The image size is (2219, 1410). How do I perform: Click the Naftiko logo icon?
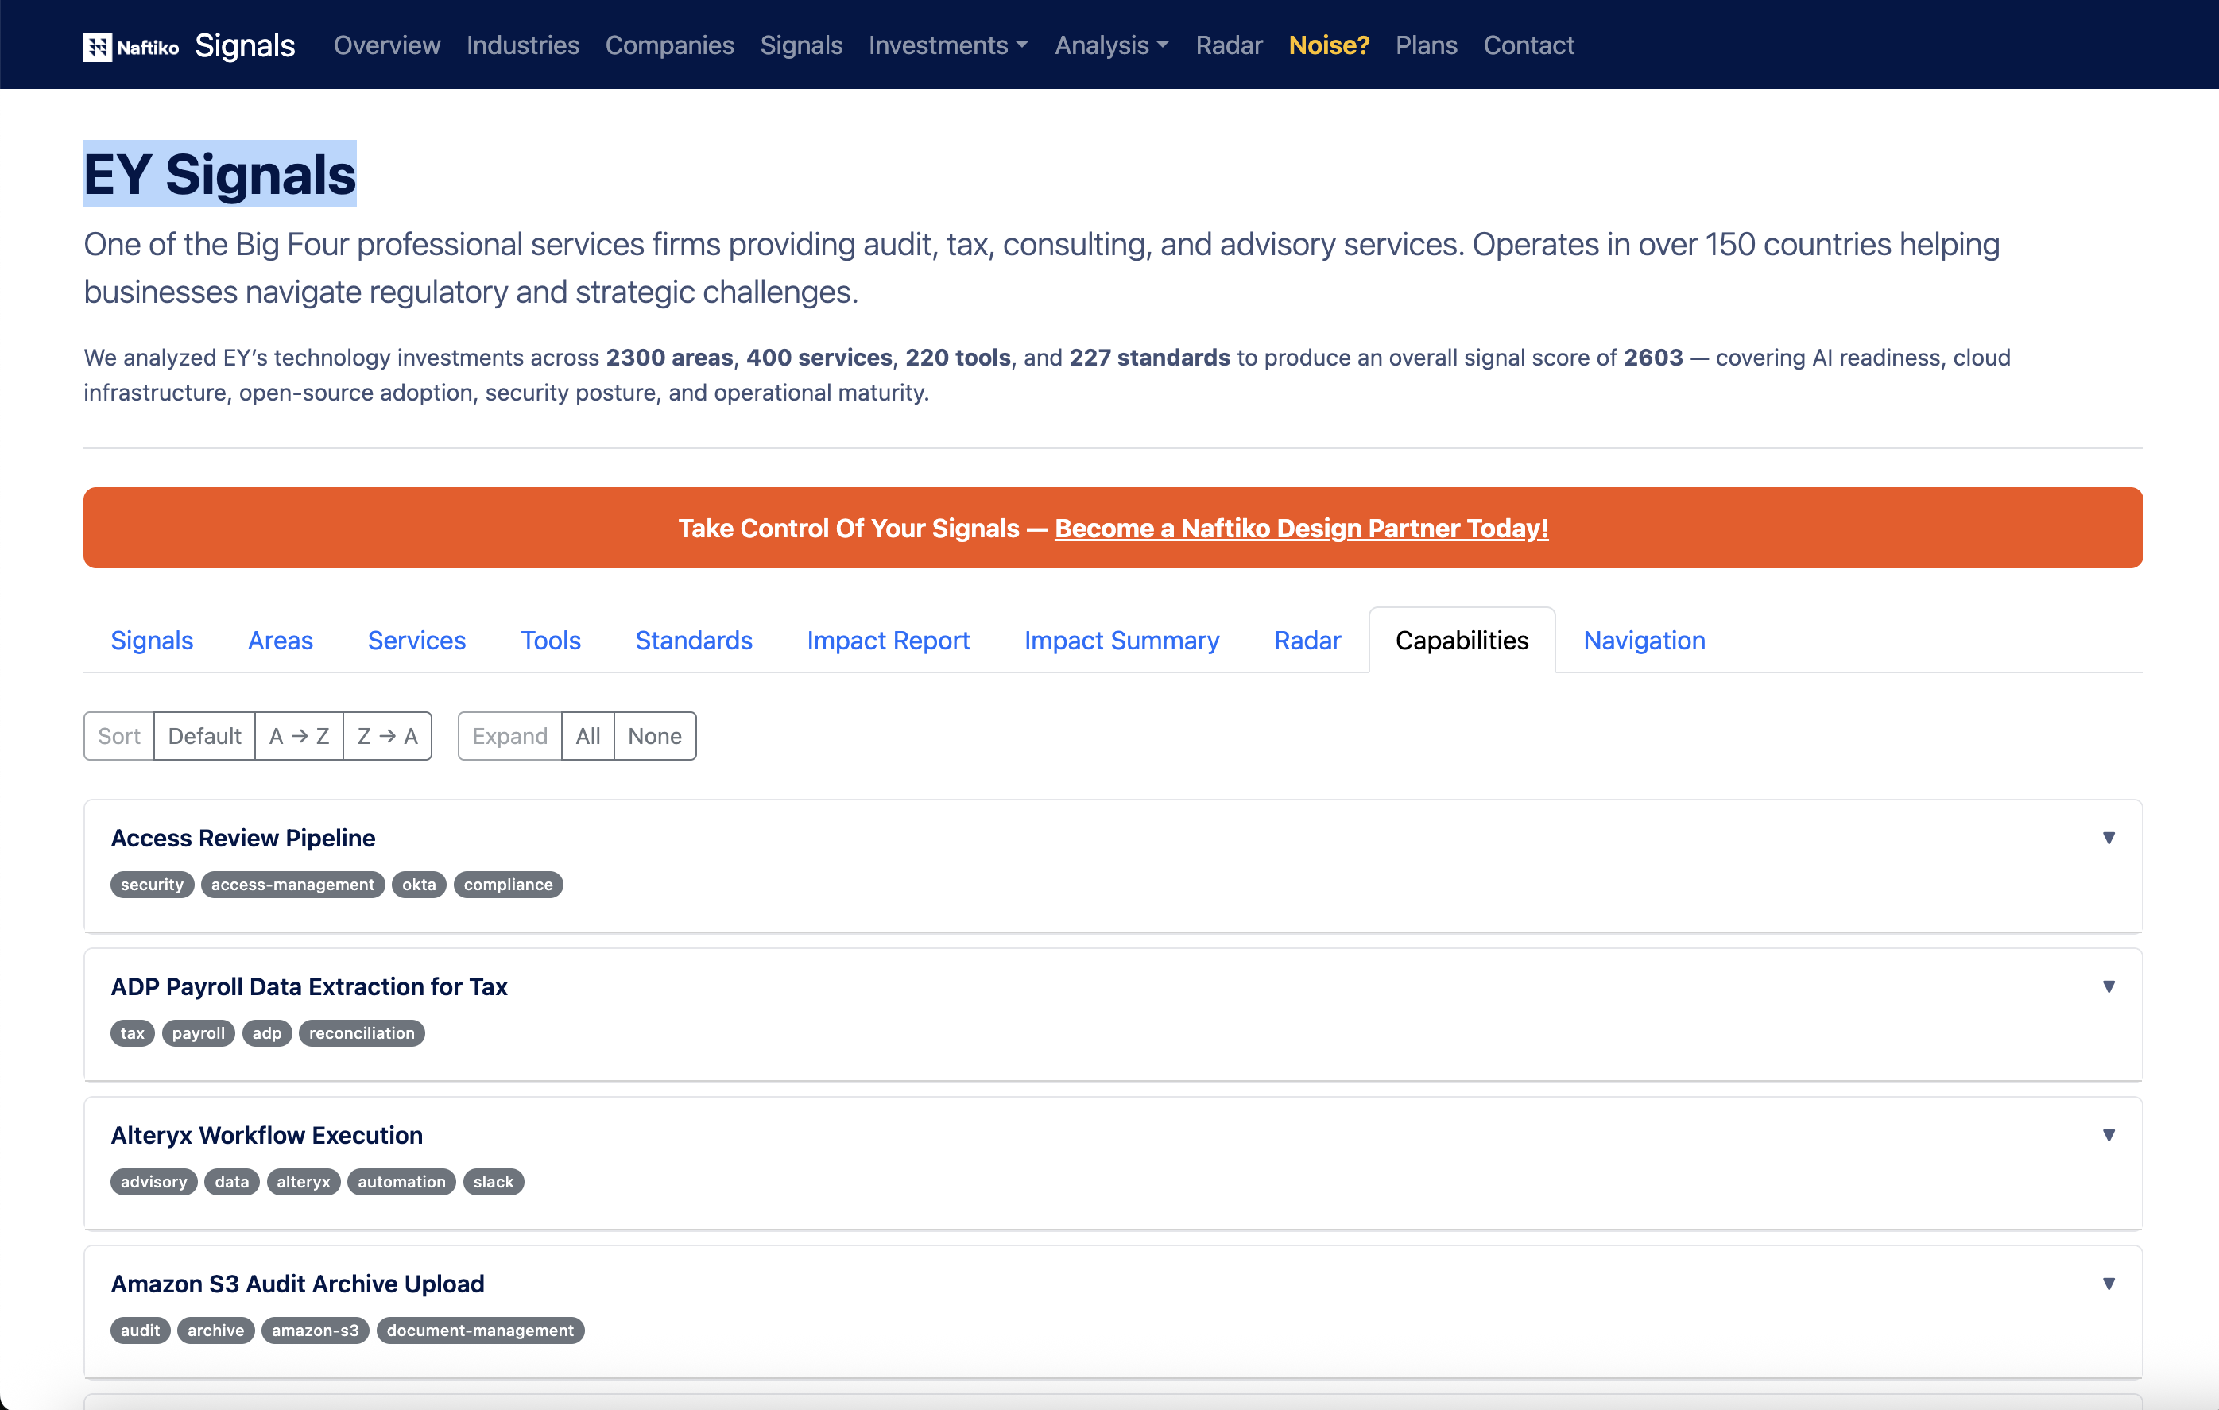point(98,46)
